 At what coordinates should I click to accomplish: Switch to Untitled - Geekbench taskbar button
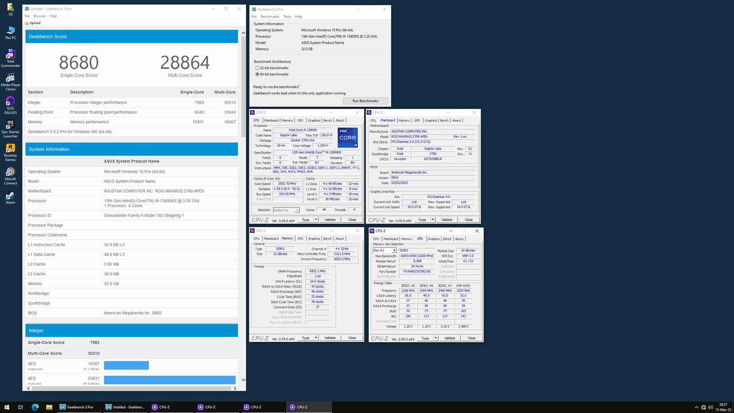click(x=125, y=407)
